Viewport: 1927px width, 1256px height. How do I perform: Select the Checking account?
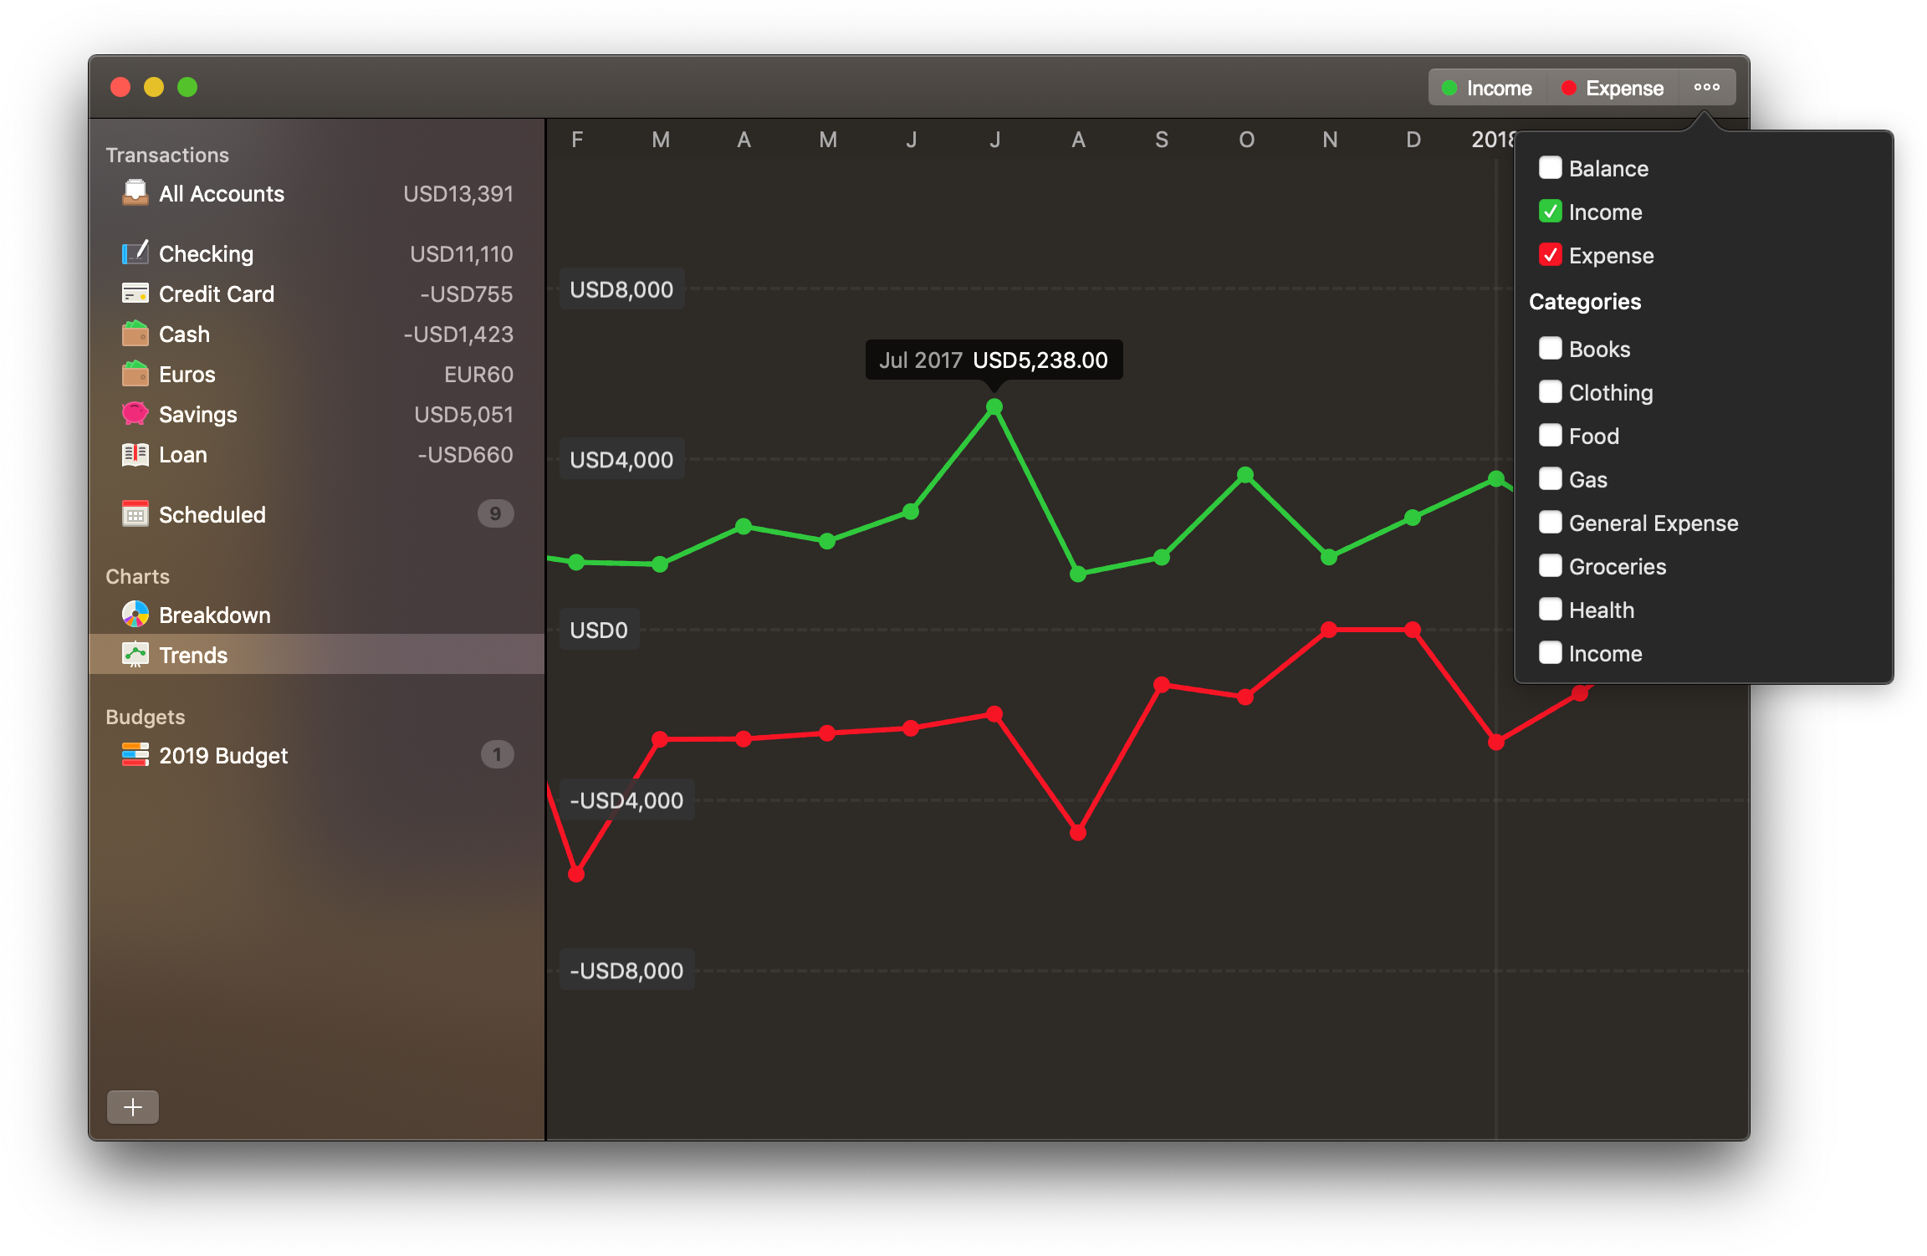317,253
